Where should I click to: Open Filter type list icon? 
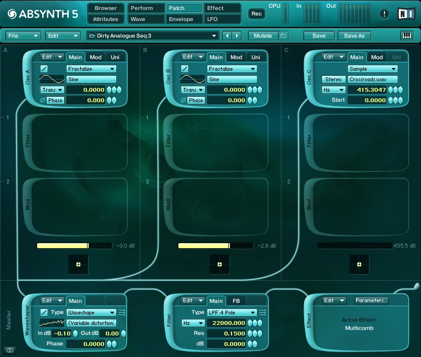(263, 312)
